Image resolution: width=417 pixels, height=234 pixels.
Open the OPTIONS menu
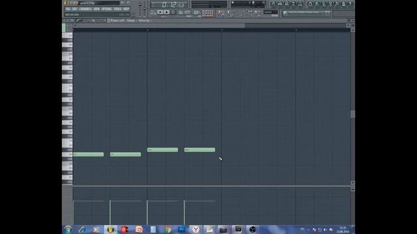[x=106, y=9]
